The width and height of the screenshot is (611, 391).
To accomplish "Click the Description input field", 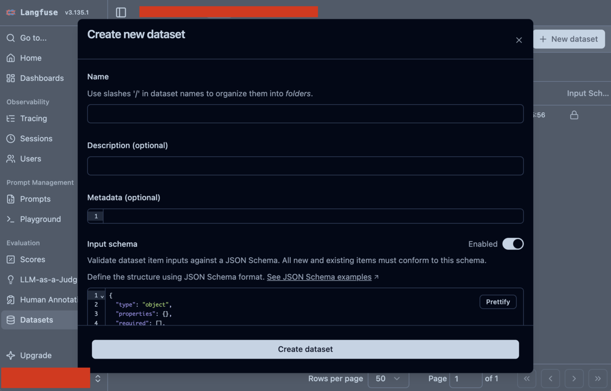I will click(305, 166).
